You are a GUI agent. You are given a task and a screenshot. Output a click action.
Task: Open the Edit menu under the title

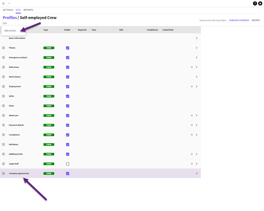click(x=5, y=23)
